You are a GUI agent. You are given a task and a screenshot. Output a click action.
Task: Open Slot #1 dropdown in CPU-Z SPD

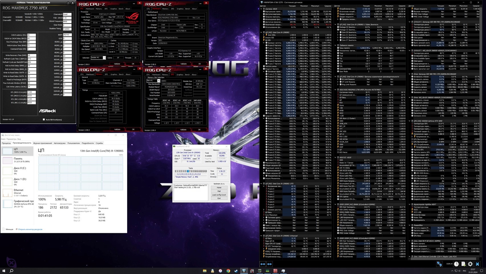click(153, 81)
